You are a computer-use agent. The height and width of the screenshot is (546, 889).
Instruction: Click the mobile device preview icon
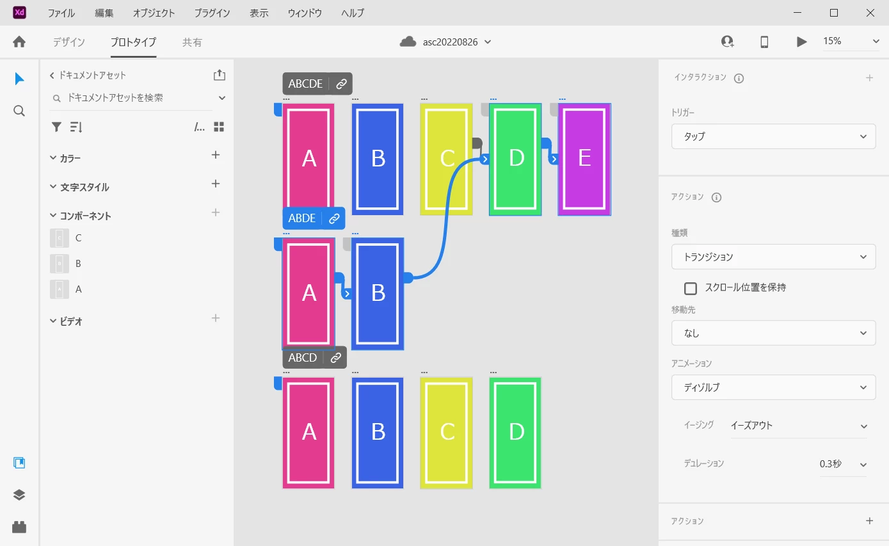pos(764,42)
